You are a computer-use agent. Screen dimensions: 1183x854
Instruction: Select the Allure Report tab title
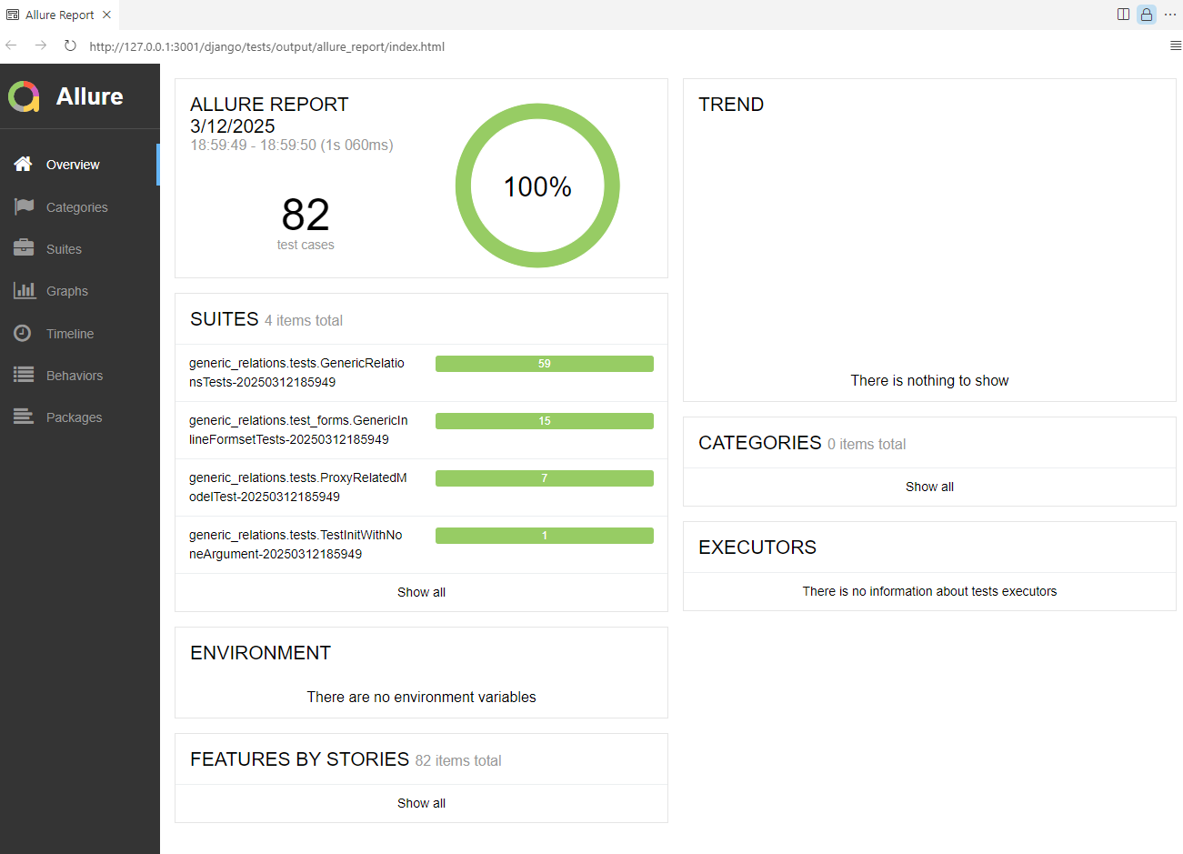(x=60, y=15)
